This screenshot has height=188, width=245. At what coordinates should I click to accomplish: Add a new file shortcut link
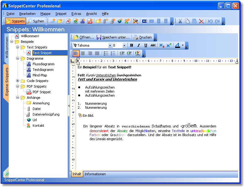pyautogui.click(x=113, y=21)
